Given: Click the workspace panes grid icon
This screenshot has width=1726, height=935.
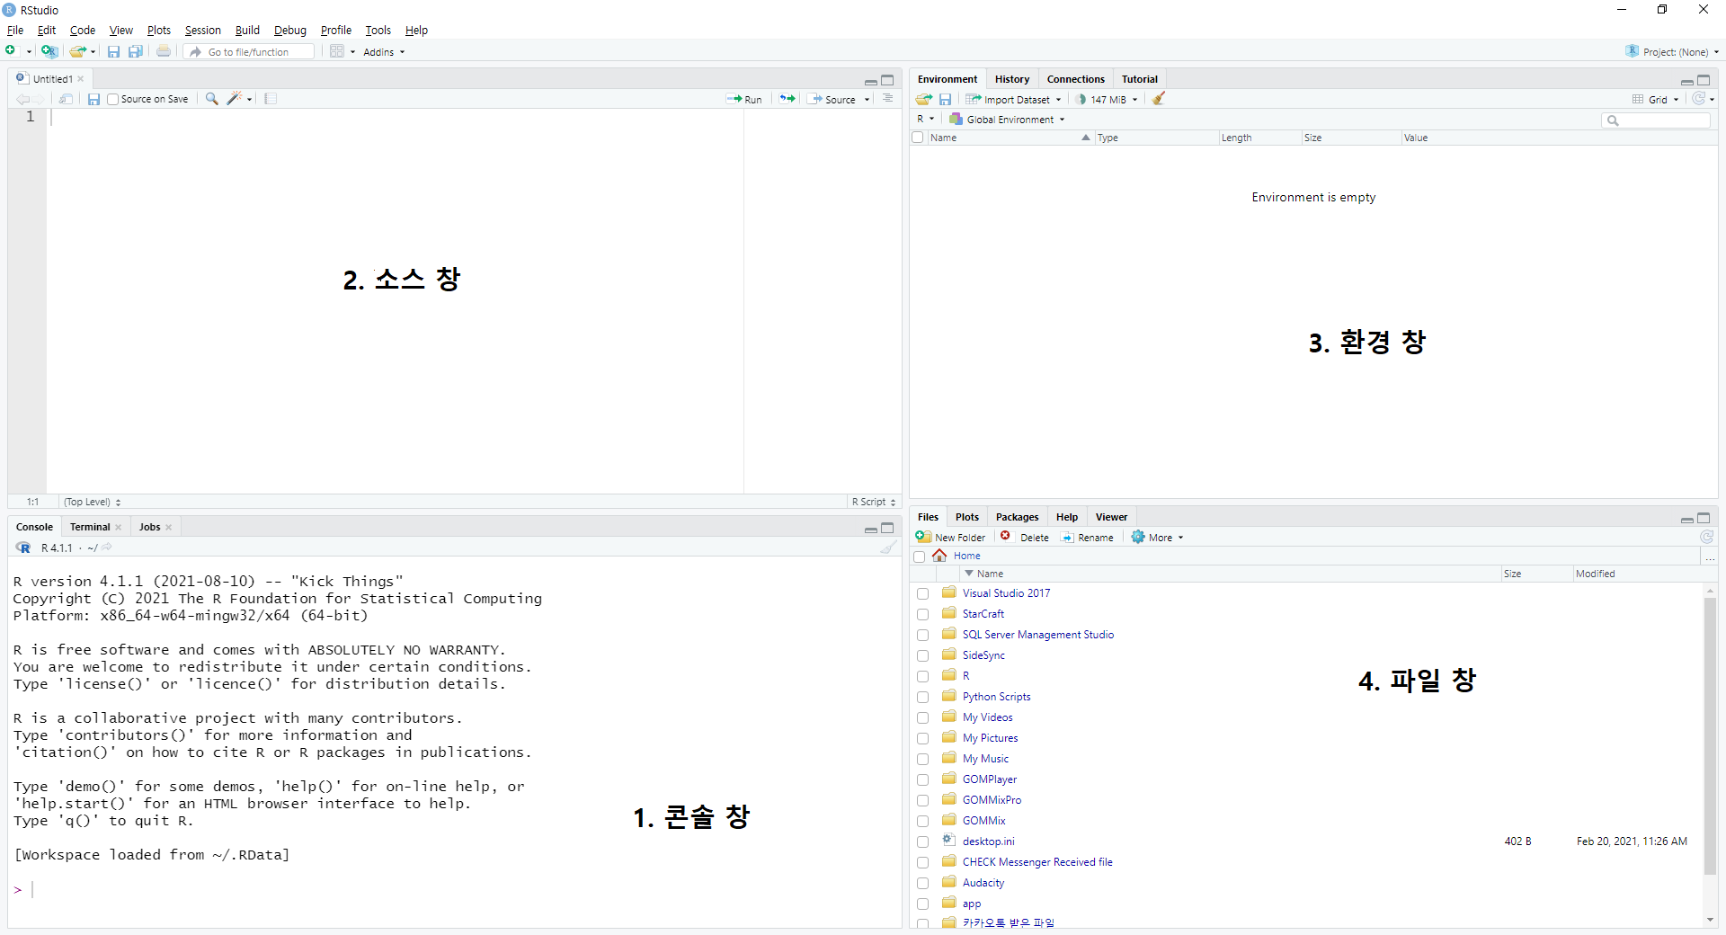Looking at the screenshot, I should [337, 51].
